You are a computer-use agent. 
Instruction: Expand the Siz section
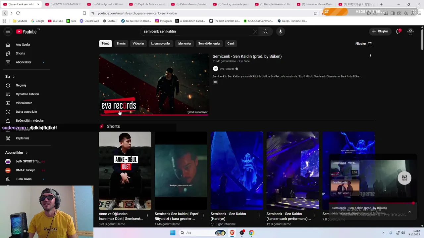tap(10, 76)
